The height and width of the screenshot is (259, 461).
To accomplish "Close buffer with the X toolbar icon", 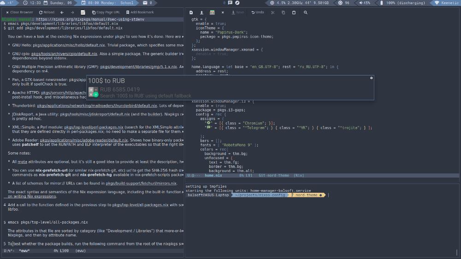I will (x=223, y=12).
